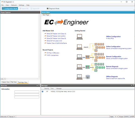Viewport: 135px width, 118px height.
Task: Open Remote Diagnosis getting started link
Action: [x=112, y=66]
